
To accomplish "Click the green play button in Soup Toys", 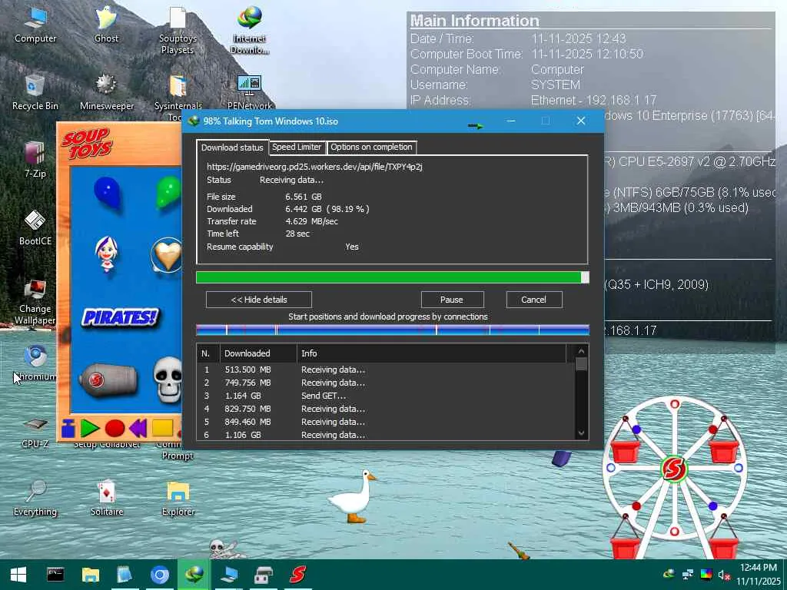I will [90, 429].
